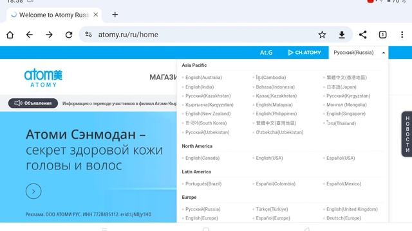
Task: Select English(USA) option
Action: (x=269, y=158)
